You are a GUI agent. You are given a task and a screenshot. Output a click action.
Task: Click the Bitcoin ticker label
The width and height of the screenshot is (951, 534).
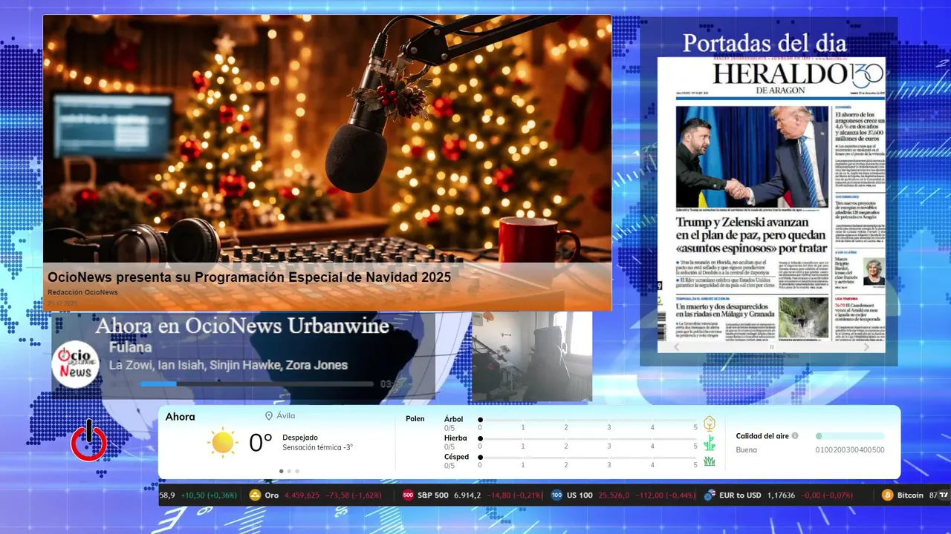[x=910, y=495]
